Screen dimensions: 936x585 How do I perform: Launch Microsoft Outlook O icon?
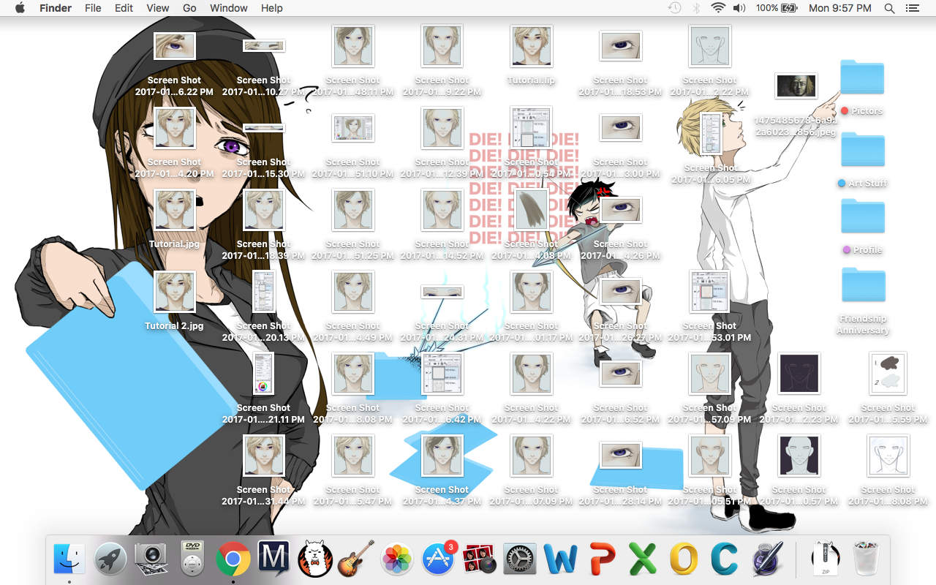(x=684, y=559)
